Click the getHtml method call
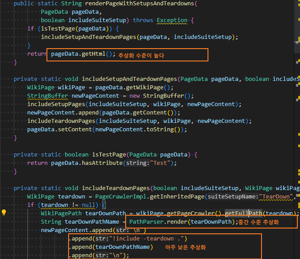Viewport: 300px width, 259px height. coord(93,54)
